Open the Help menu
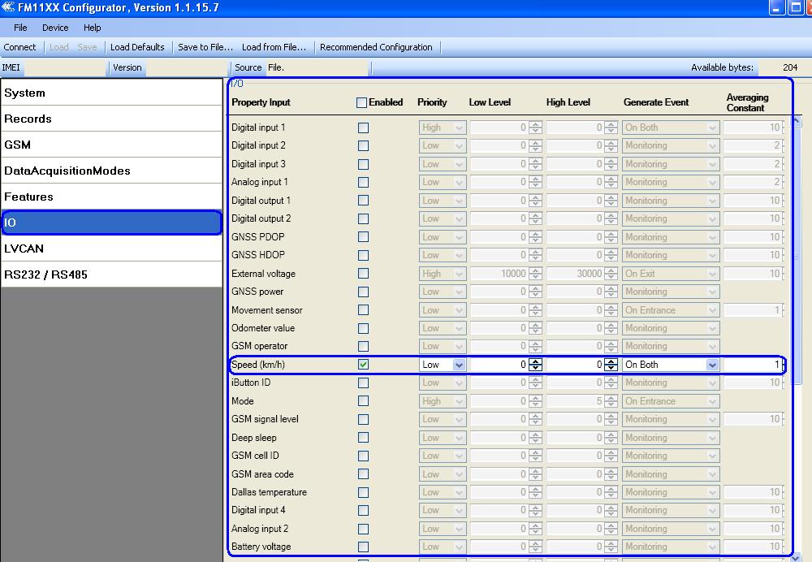 click(x=92, y=28)
